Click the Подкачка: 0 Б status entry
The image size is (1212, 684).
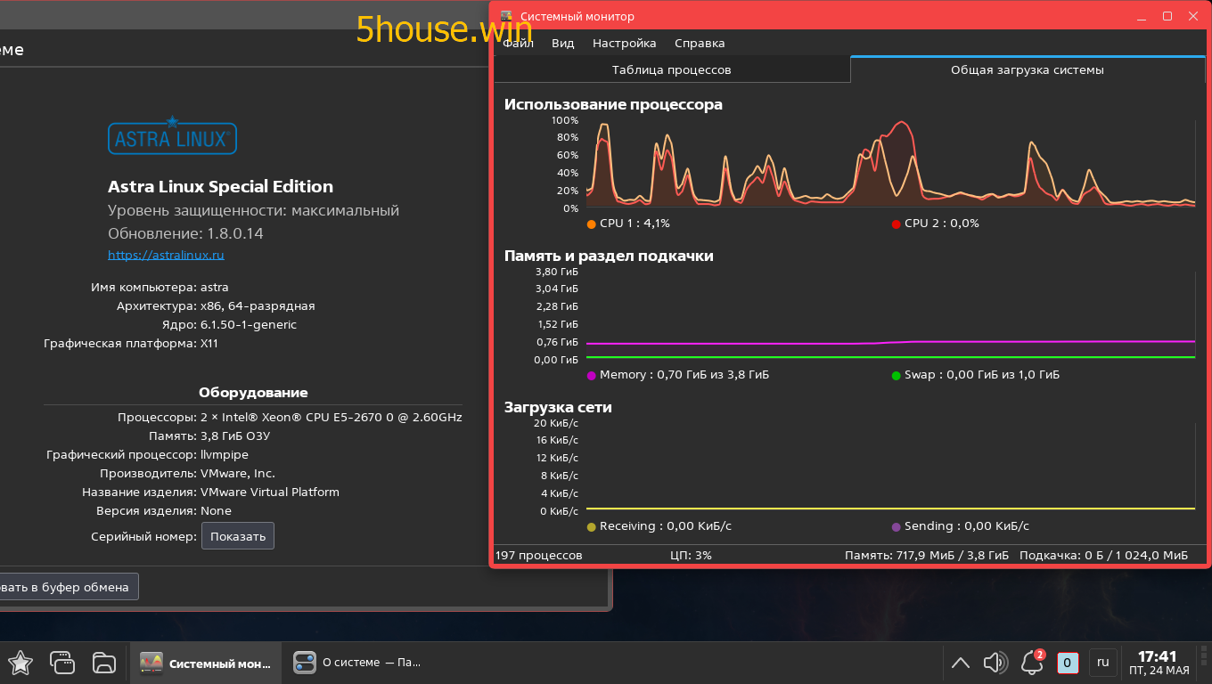tap(1103, 555)
